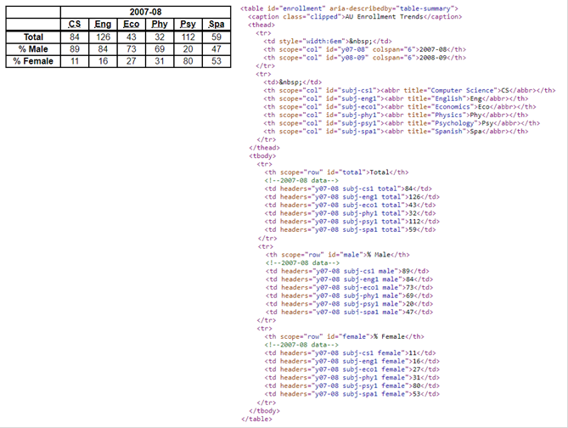Click the Phy column header
The image size is (568, 428).
pyautogui.click(x=160, y=25)
